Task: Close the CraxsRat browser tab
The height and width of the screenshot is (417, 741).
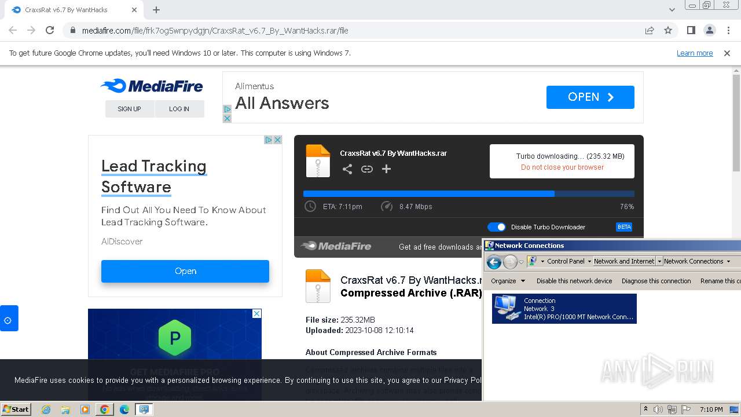Action: 134,10
